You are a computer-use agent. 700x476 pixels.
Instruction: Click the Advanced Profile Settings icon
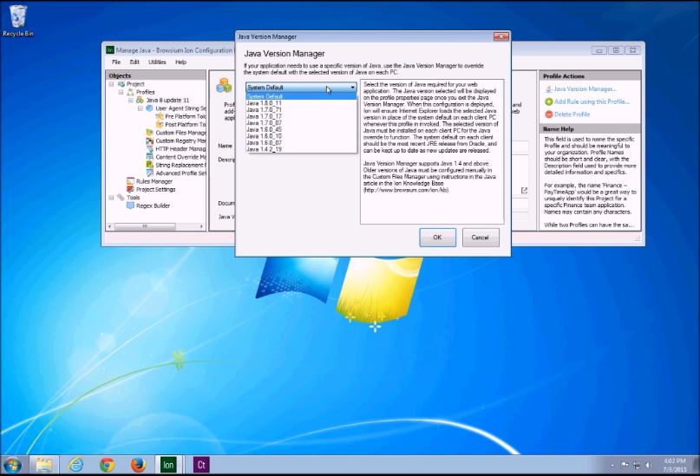(x=149, y=173)
